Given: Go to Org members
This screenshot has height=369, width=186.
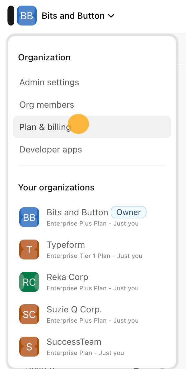Looking at the screenshot, I should click(47, 105).
